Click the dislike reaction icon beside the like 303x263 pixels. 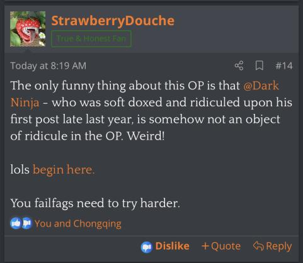(x=26, y=223)
